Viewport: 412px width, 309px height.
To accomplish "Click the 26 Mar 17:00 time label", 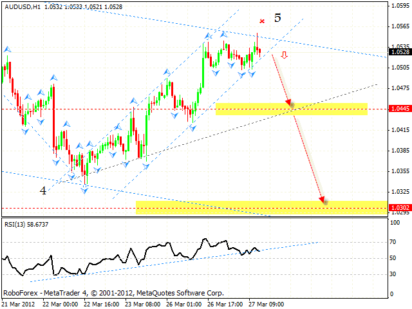I will pyautogui.click(x=225, y=304).
